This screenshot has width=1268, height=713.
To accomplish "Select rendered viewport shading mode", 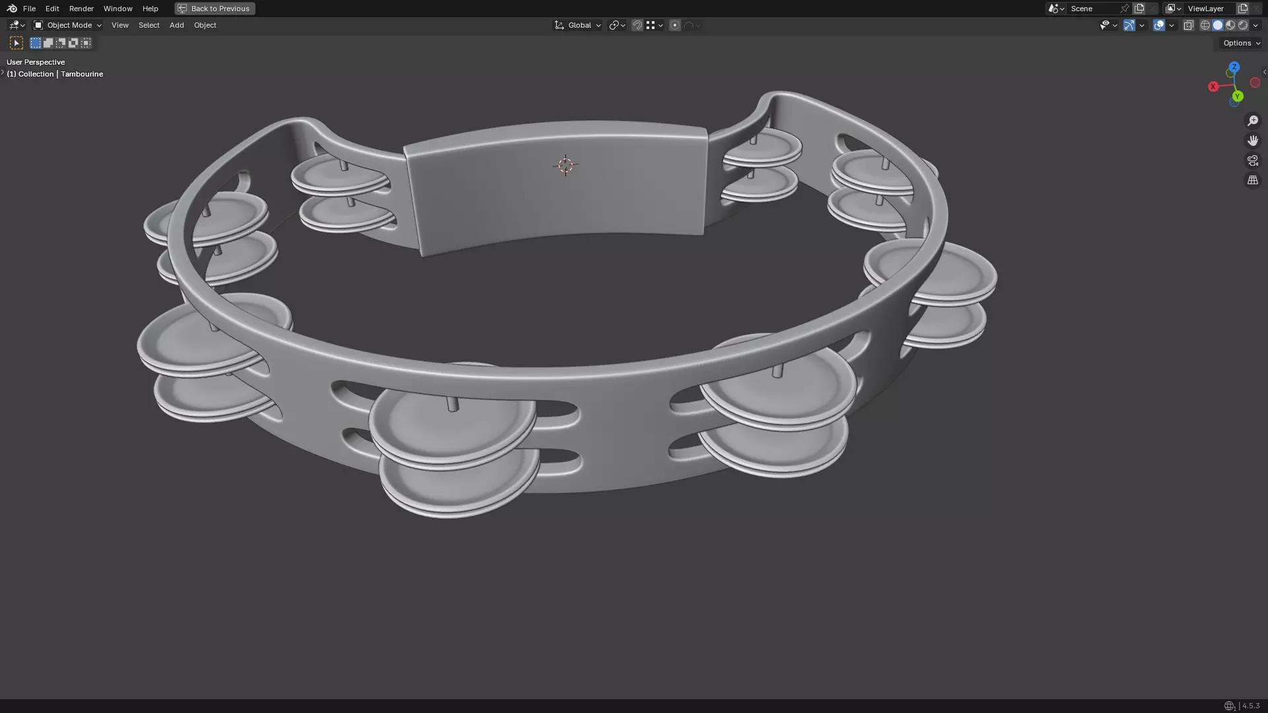I will (x=1243, y=25).
